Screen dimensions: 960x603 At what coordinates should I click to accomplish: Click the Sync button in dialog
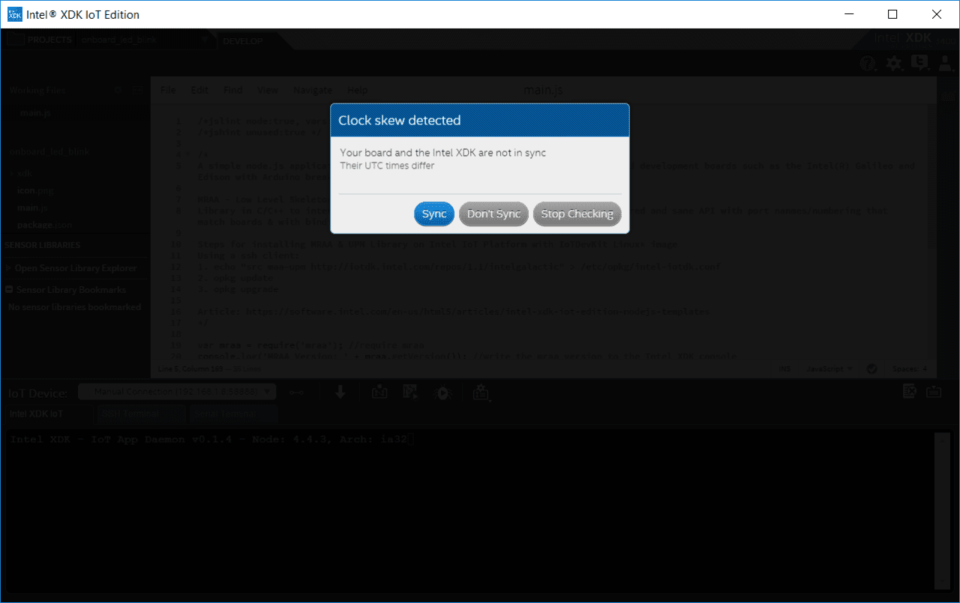pyautogui.click(x=433, y=213)
